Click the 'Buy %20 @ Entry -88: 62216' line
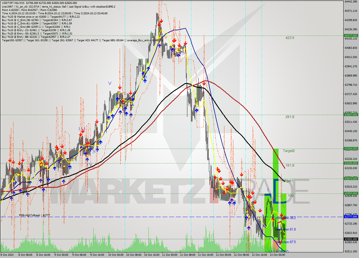359x258 pixels. click(x=36, y=37)
